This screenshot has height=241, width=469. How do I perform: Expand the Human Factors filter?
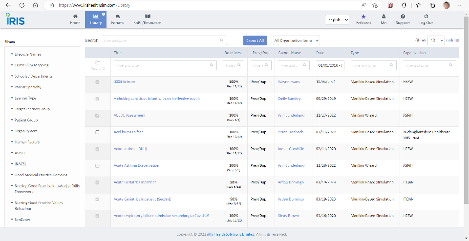coord(25,142)
